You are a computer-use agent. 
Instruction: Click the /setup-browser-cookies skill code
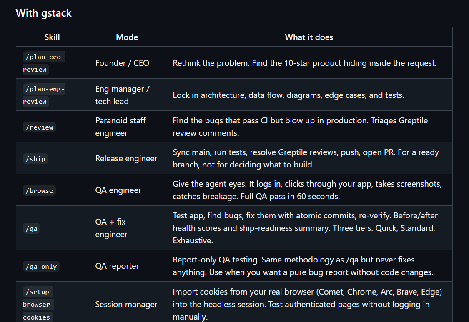[x=38, y=304]
